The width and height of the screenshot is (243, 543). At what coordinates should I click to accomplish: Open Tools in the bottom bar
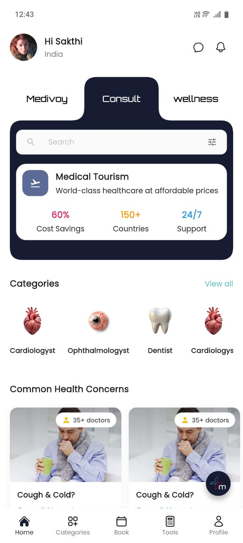point(170,525)
